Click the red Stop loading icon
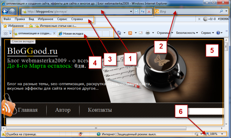The height and width of the screenshot is (138, 231). pos(149,11)
